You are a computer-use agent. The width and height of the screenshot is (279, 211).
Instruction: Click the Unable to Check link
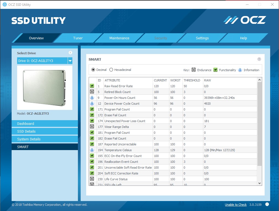(x=236, y=204)
